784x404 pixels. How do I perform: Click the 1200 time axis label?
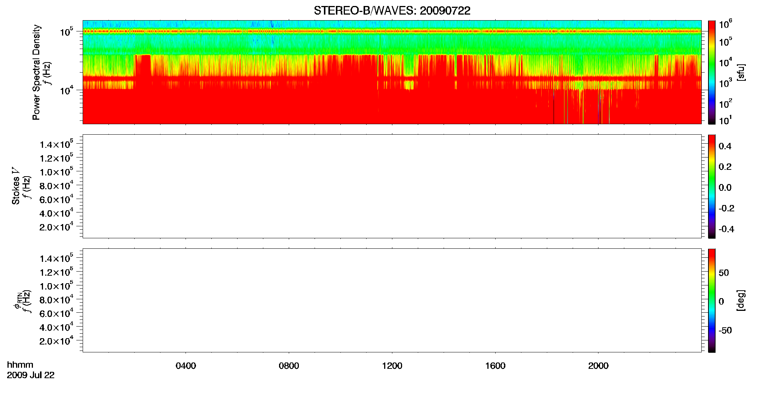pyautogui.click(x=392, y=366)
